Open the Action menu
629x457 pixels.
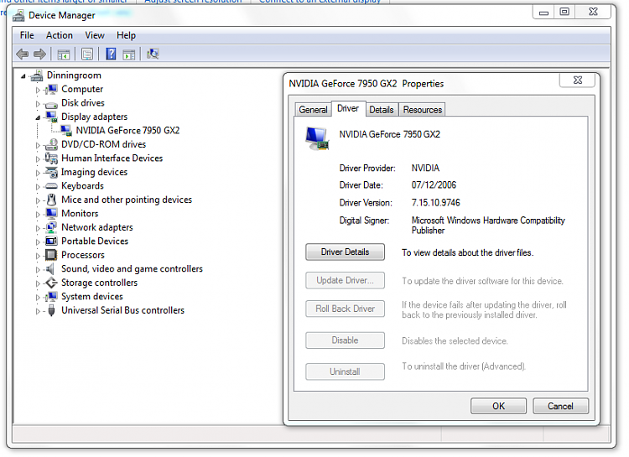click(x=60, y=35)
